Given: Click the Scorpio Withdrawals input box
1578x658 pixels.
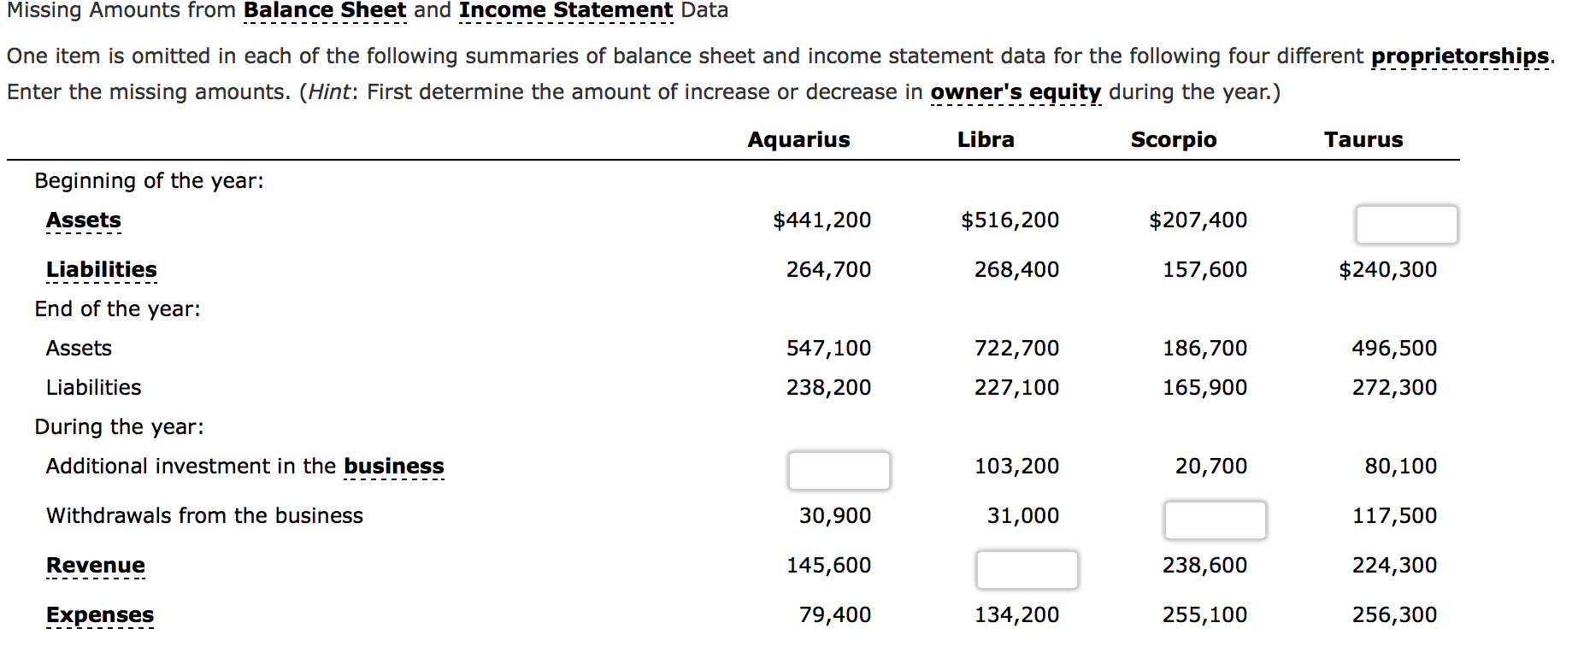Looking at the screenshot, I should click(1214, 520).
